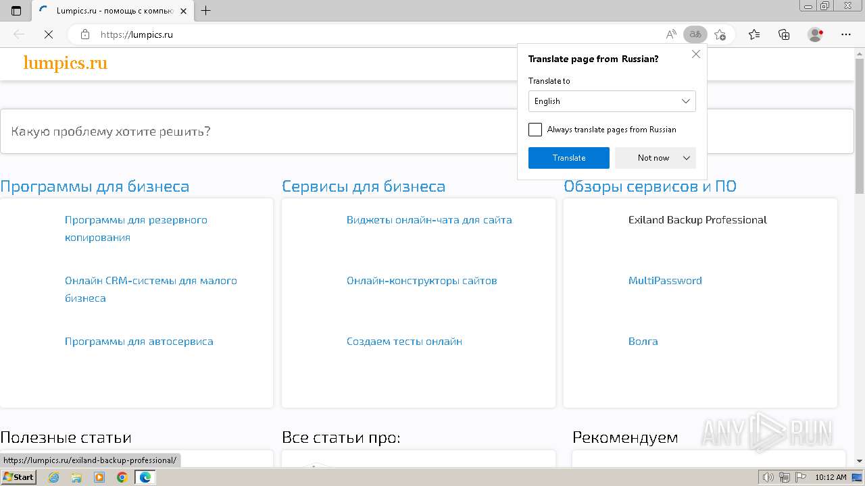
Task: Close the Lumpics.ru tab
Action: pos(182,11)
